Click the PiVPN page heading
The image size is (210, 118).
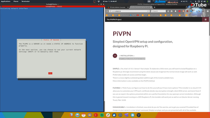pos(122,33)
